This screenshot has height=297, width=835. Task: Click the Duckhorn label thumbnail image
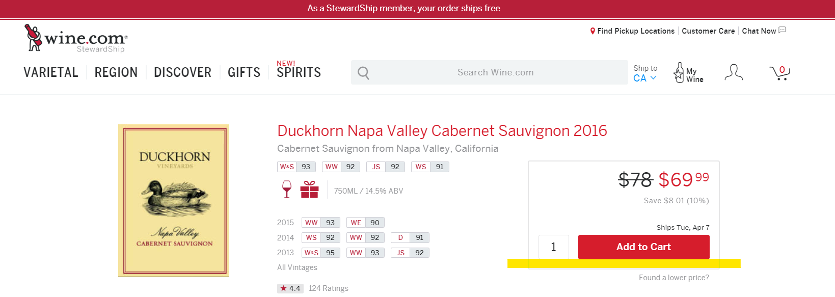[x=173, y=201]
